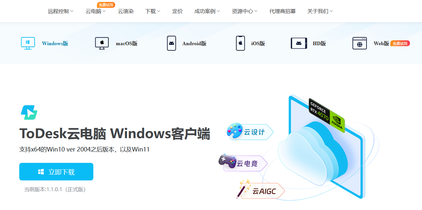
Task: Click the 云AIGC label
Action: (264, 191)
